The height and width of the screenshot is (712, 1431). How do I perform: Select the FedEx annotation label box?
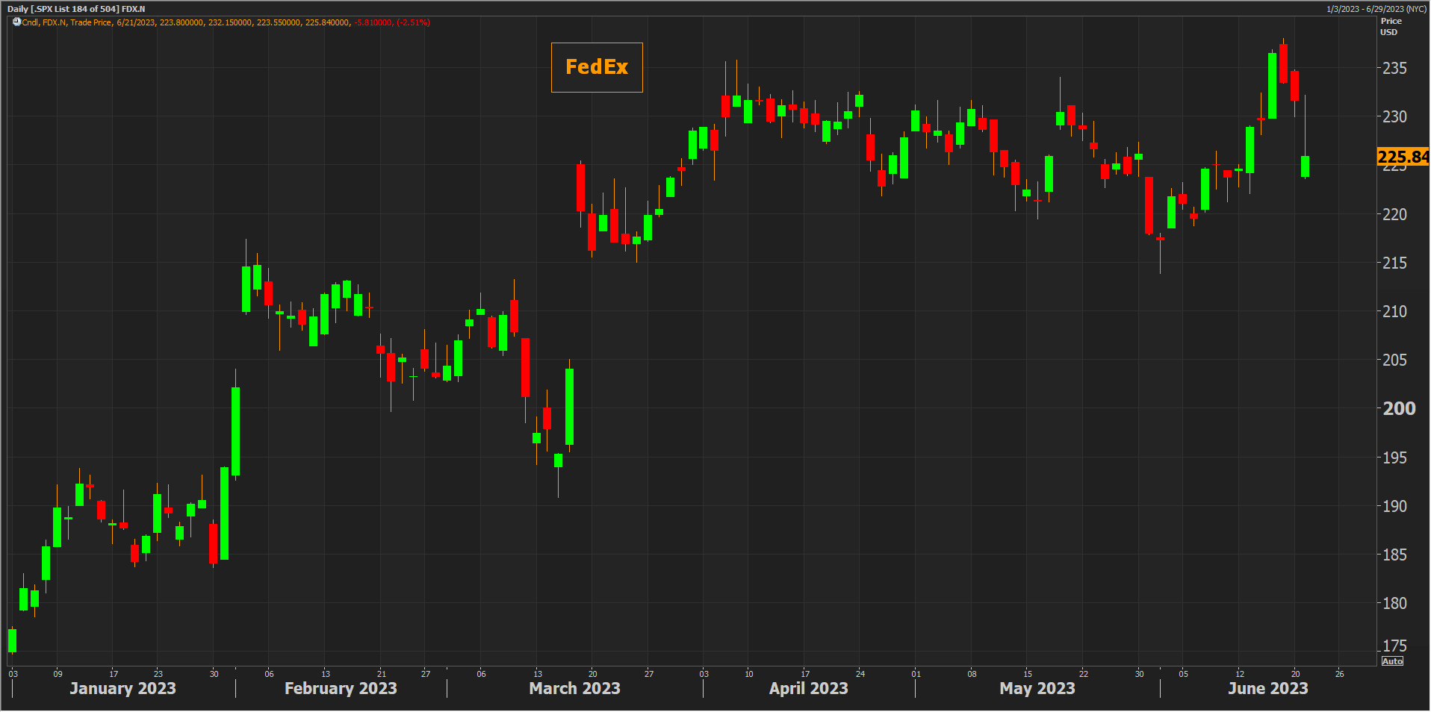[x=597, y=67]
